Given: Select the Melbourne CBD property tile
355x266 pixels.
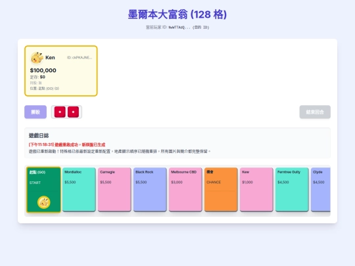Looking at the screenshot, I should [185, 190].
